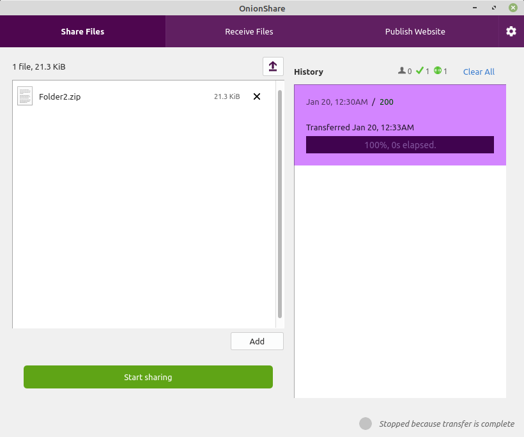Click the completed green checkmark counter icon

[x=420, y=70]
